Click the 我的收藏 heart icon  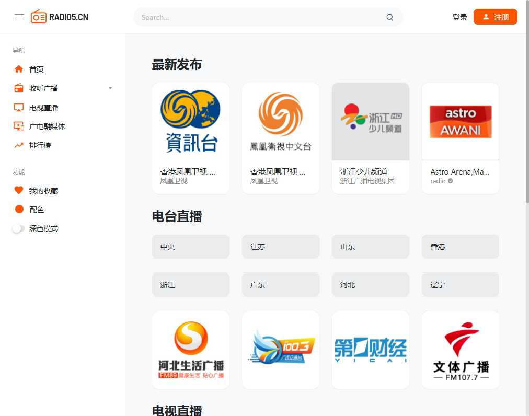(19, 190)
